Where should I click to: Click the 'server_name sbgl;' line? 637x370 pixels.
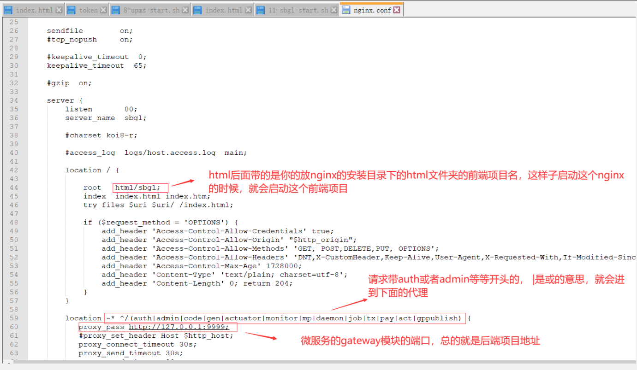106,118
